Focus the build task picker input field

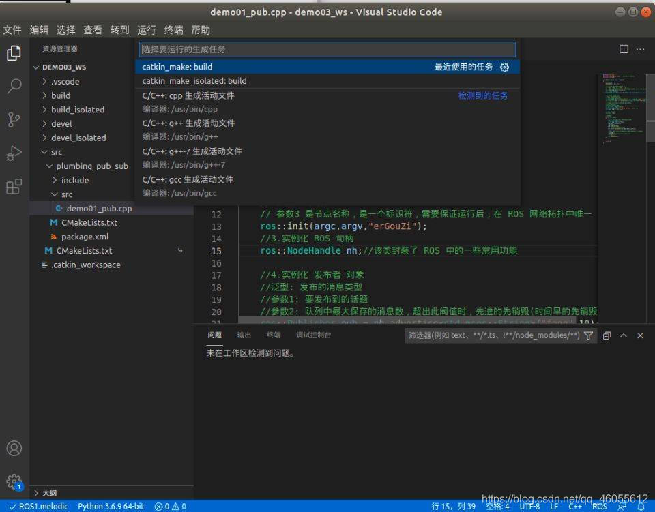point(327,49)
